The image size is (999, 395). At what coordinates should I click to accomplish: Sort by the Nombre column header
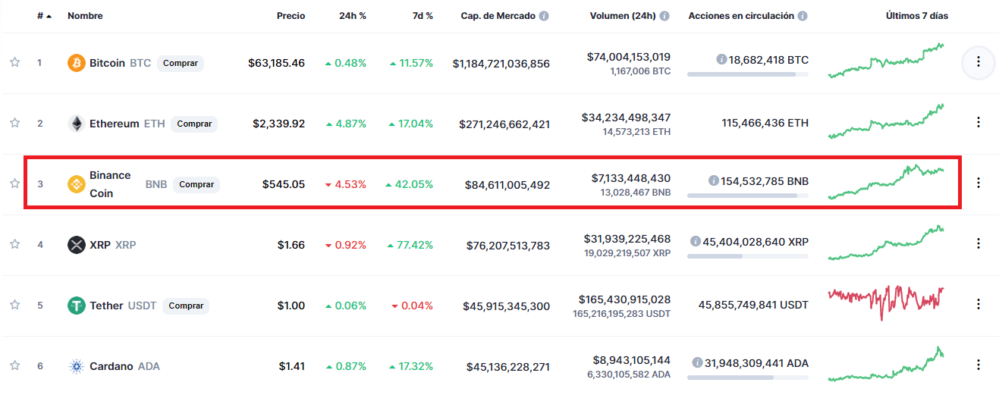click(85, 16)
